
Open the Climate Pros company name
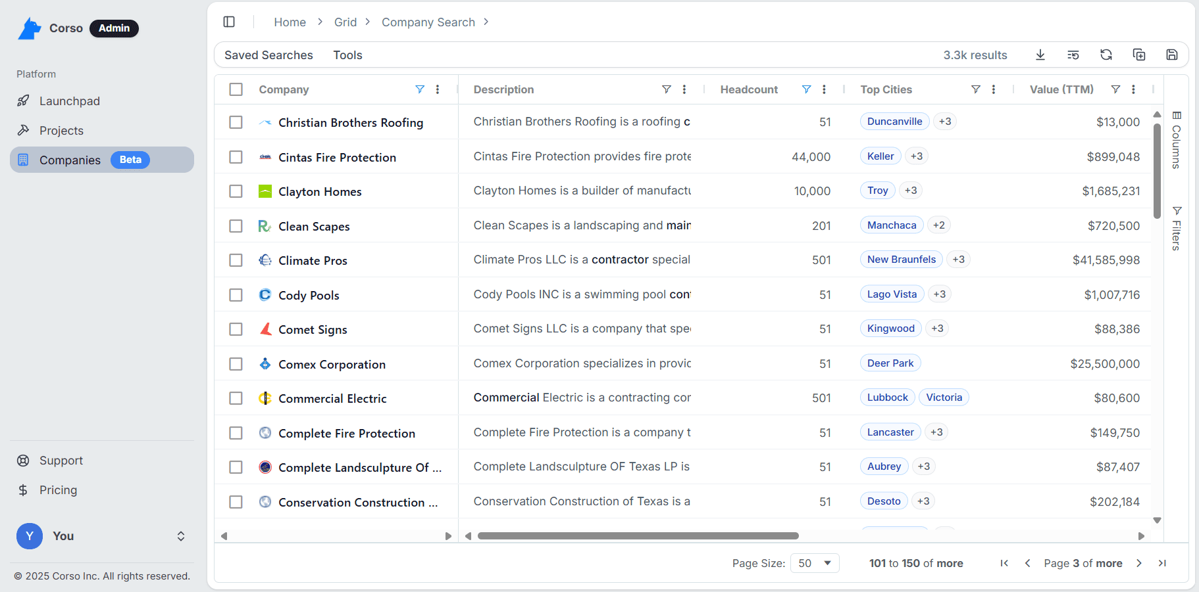click(313, 261)
